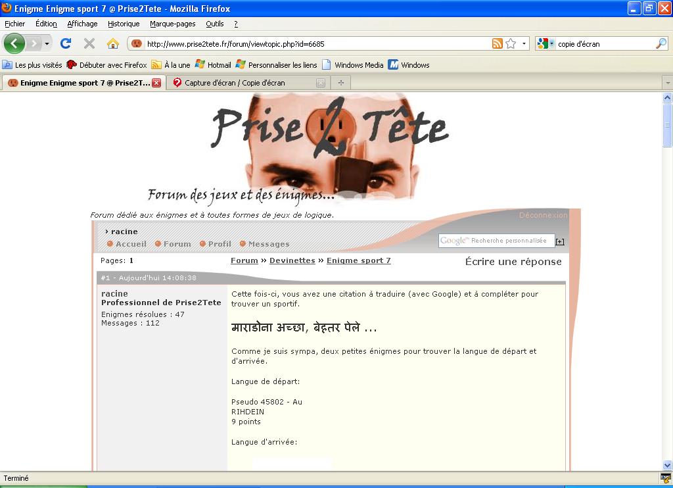Viewport: 673px width, 488px height.
Task: Open the Historique menu
Action: pyautogui.click(x=124, y=24)
